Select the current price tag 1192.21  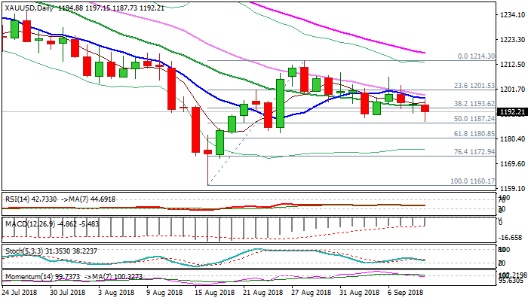(x=511, y=112)
